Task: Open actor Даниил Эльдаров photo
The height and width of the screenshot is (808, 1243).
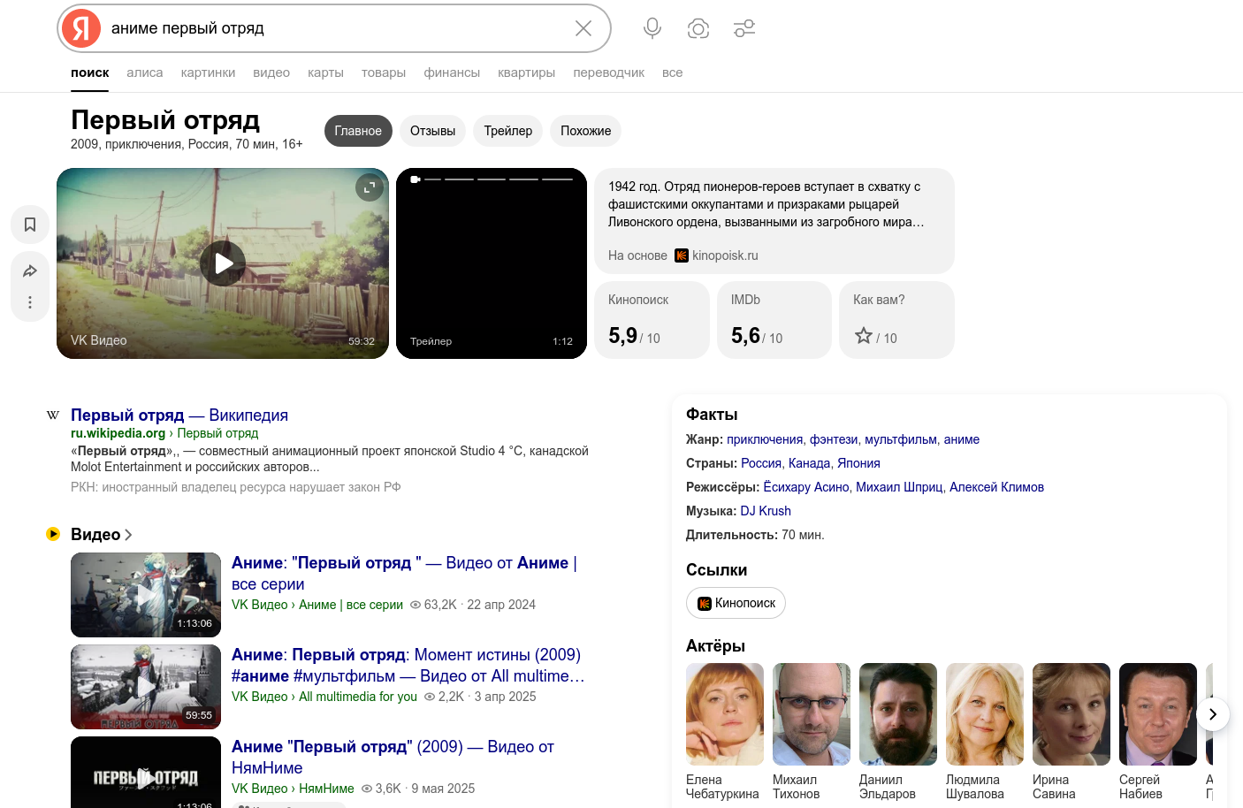Action: click(x=898, y=714)
